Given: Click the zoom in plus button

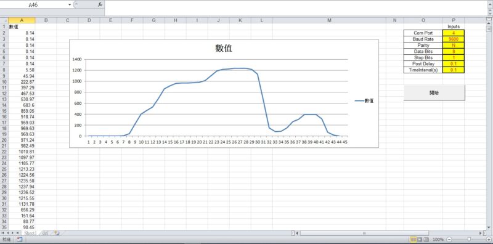Looking at the screenshot, I should point(488,240).
